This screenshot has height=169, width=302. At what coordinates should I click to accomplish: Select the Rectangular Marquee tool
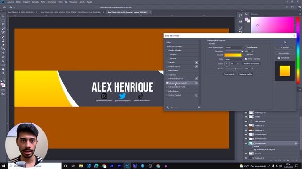coord(3,20)
